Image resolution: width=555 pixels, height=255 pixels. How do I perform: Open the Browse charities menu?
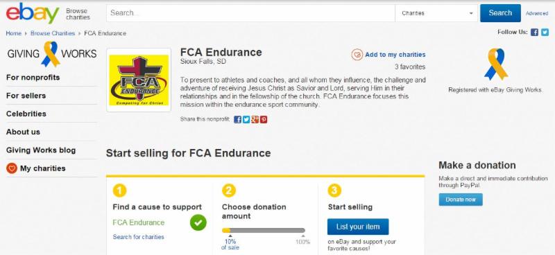pyautogui.click(x=78, y=14)
